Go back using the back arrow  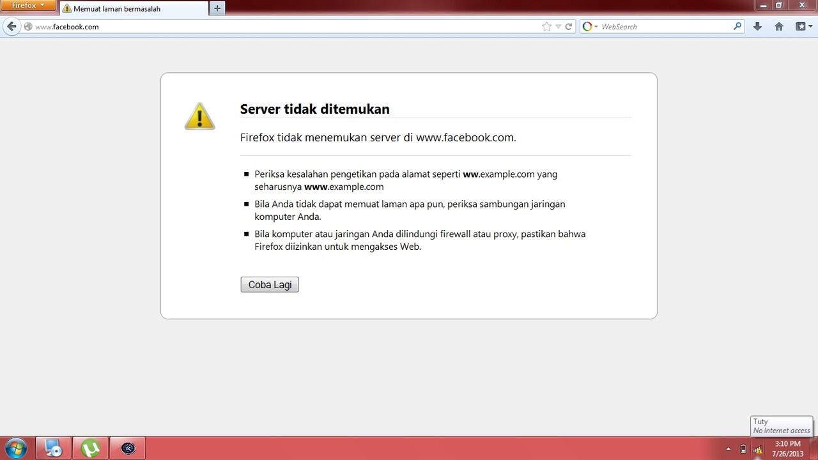[x=12, y=27]
